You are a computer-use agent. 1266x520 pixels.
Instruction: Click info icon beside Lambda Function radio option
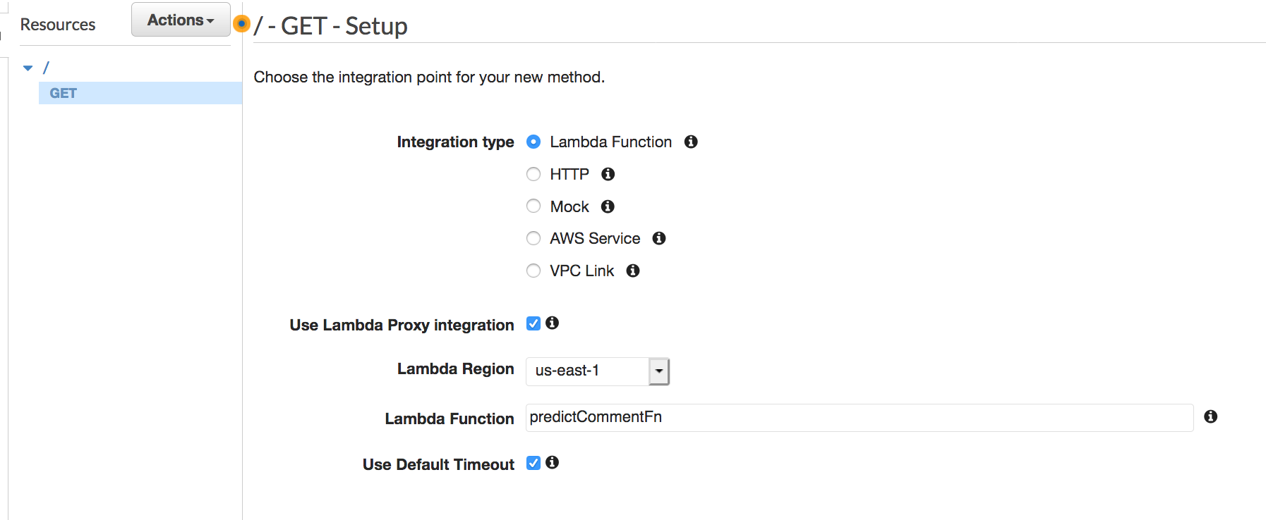pos(691,142)
